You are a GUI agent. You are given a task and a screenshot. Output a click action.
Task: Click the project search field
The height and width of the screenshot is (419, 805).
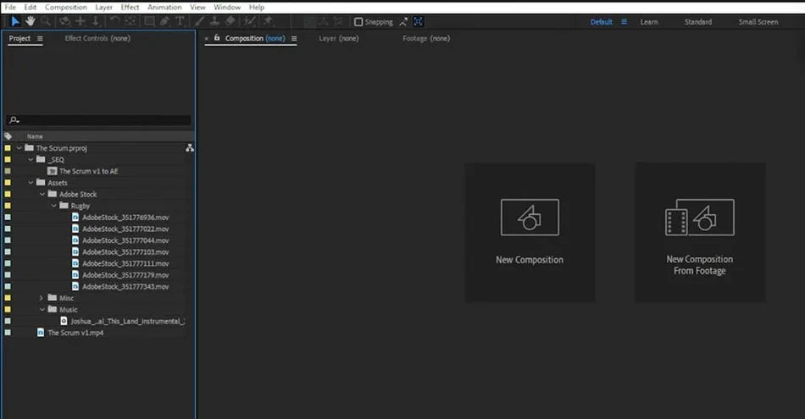98,120
